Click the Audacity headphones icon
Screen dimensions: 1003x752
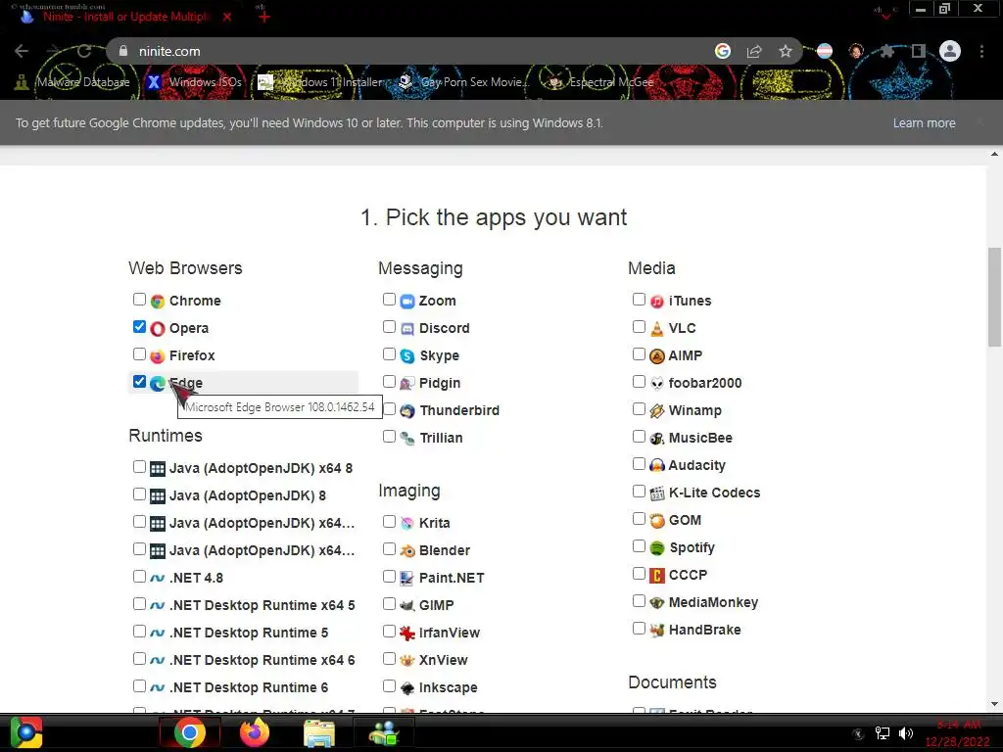point(657,465)
